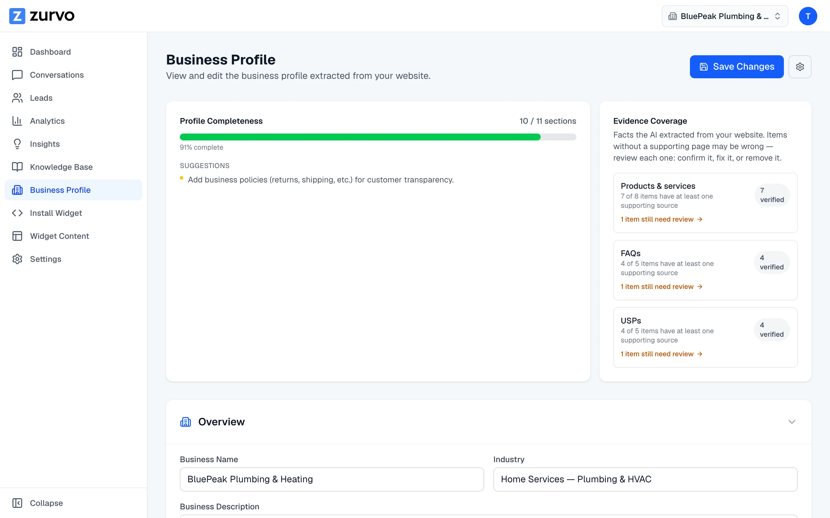Select the Business Profile menu item
830x518 pixels.
pos(73,190)
